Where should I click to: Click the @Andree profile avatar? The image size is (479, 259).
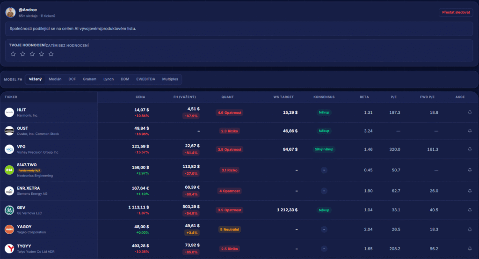10,13
